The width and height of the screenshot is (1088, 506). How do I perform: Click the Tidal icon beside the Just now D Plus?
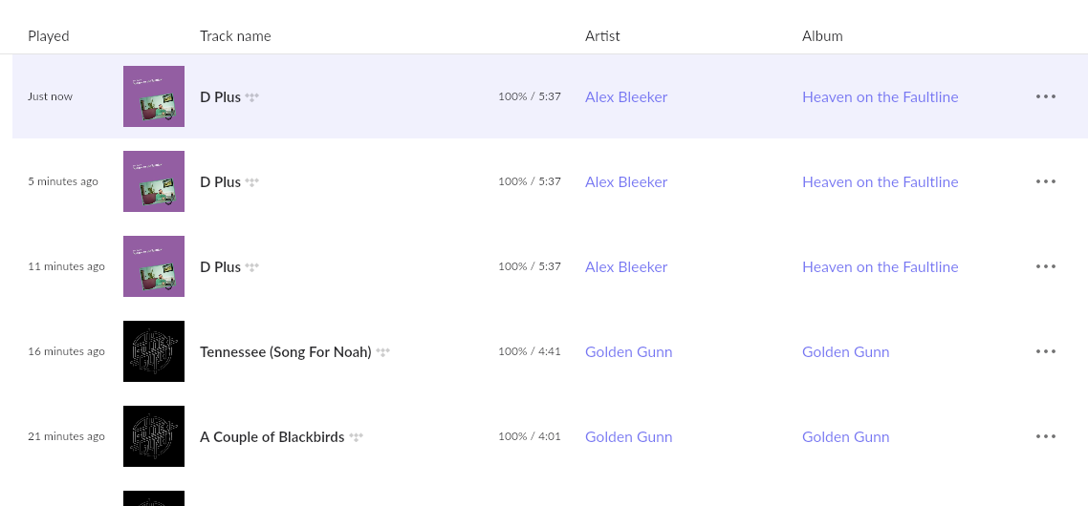pyautogui.click(x=251, y=97)
